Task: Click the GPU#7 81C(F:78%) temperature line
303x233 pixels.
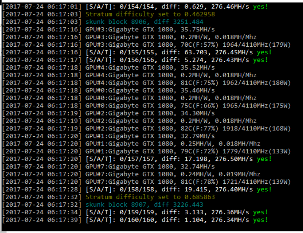Action: tap(146, 182)
